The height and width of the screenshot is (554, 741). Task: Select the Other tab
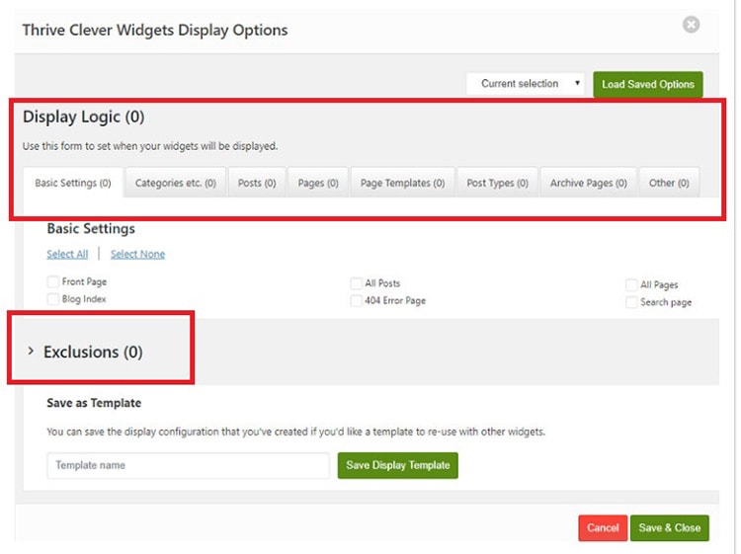tap(669, 183)
